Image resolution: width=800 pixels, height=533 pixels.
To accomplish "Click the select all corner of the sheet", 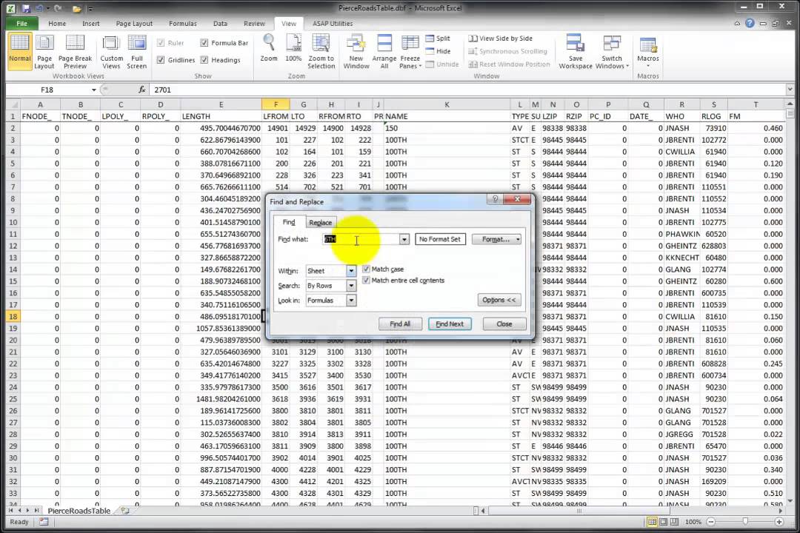I will (13, 104).
